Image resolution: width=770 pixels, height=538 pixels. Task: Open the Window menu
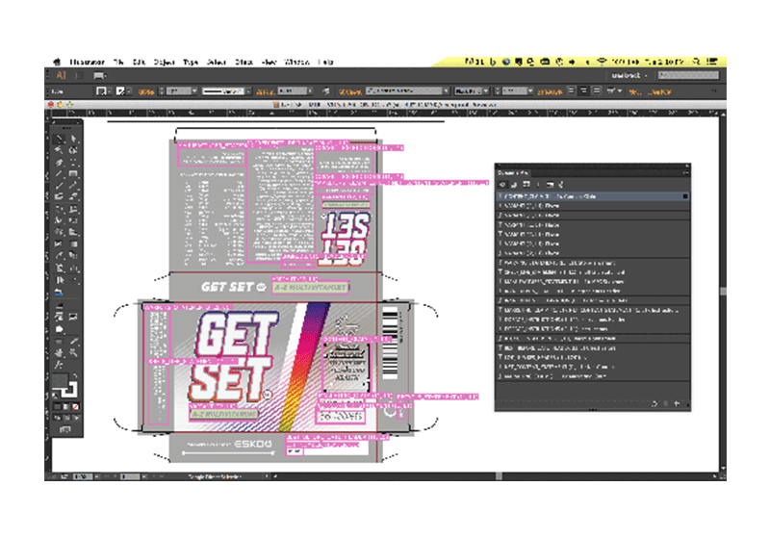pos(297,62)
